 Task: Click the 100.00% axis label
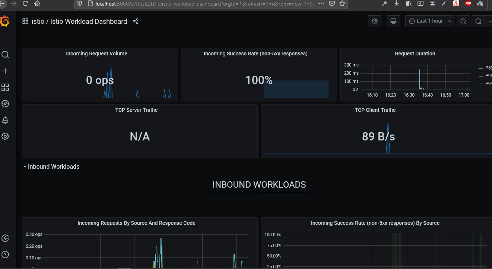273,234
